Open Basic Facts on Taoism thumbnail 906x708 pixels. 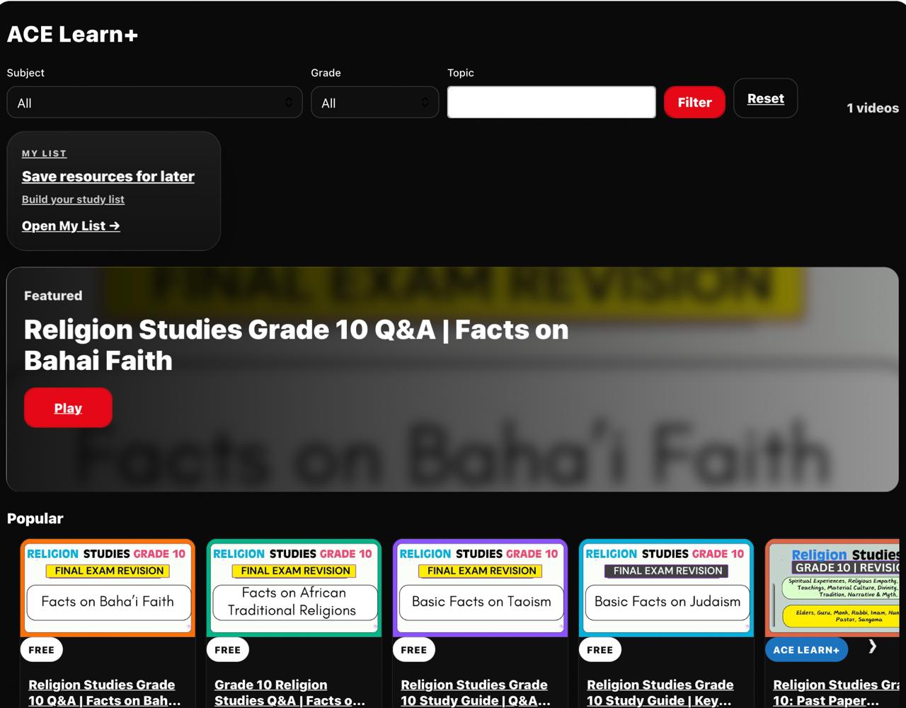tap(480, 588)
